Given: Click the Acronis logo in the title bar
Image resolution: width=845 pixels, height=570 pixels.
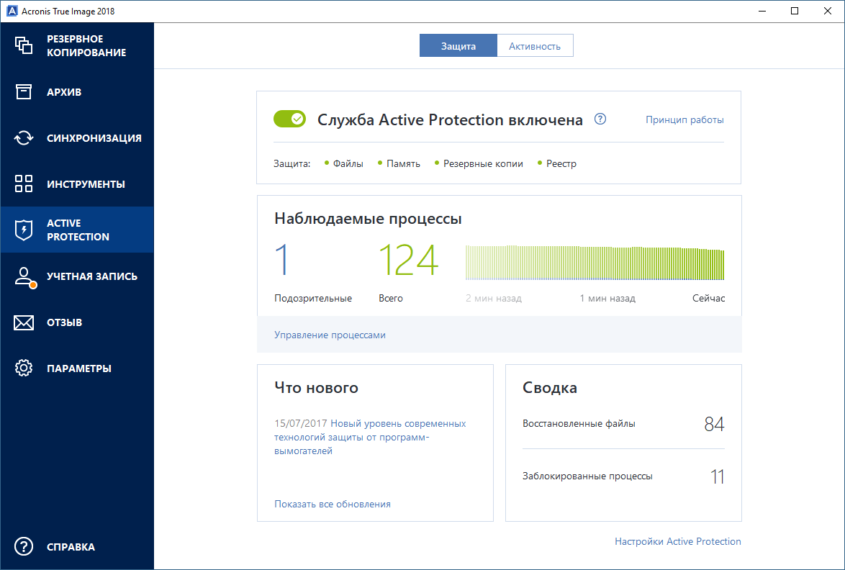Looking at the screenshot, I should click(11, 11).
